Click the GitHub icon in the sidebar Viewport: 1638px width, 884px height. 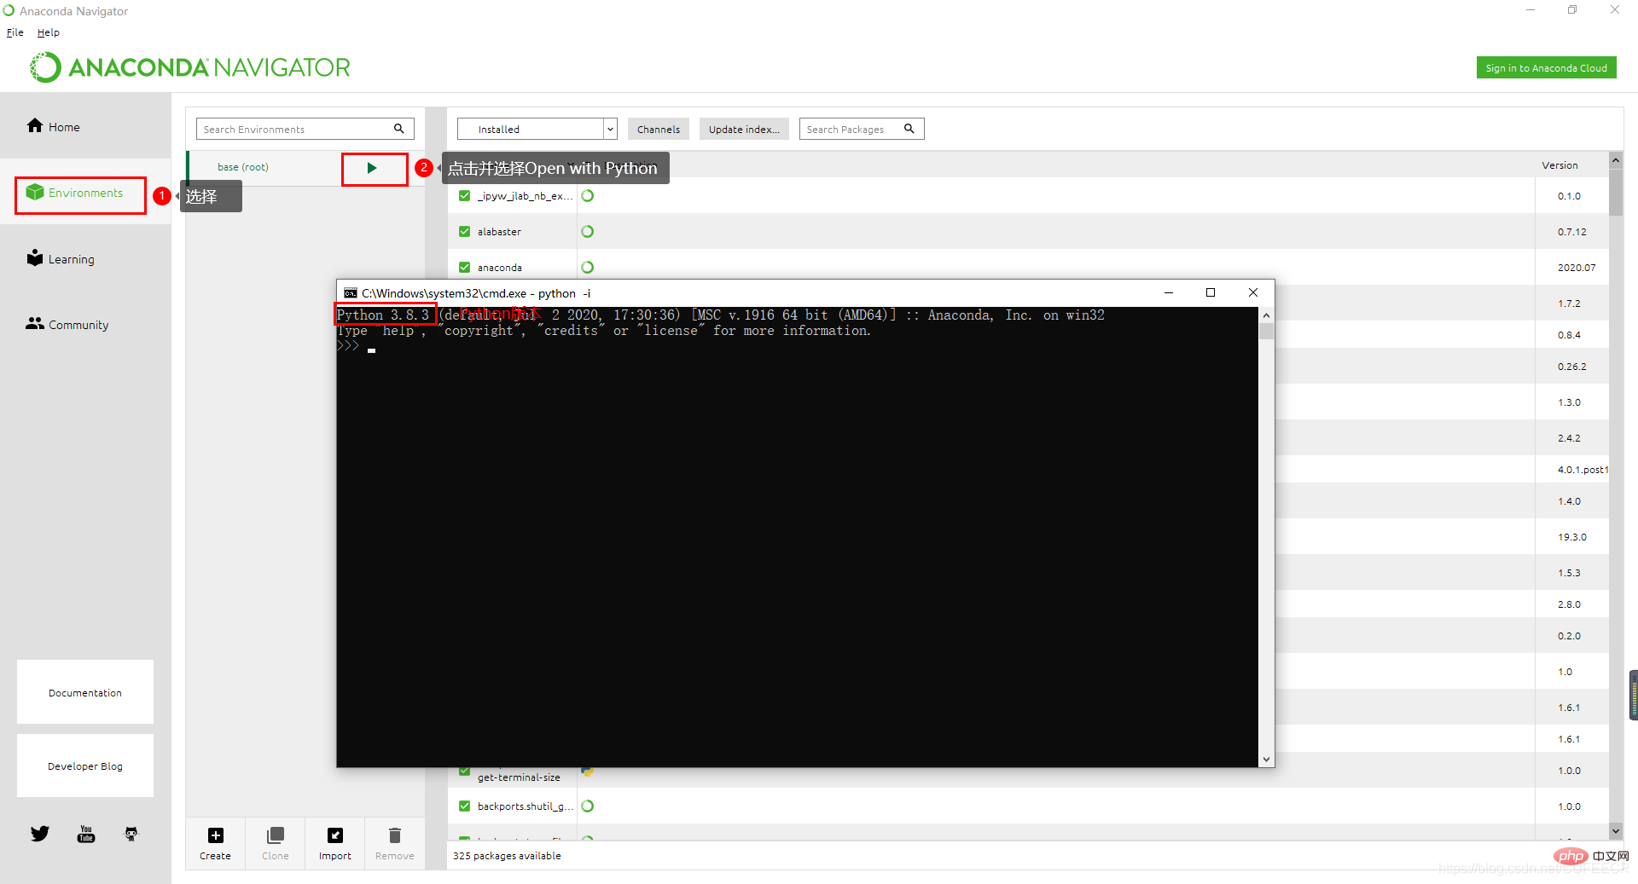coord(131,834)
